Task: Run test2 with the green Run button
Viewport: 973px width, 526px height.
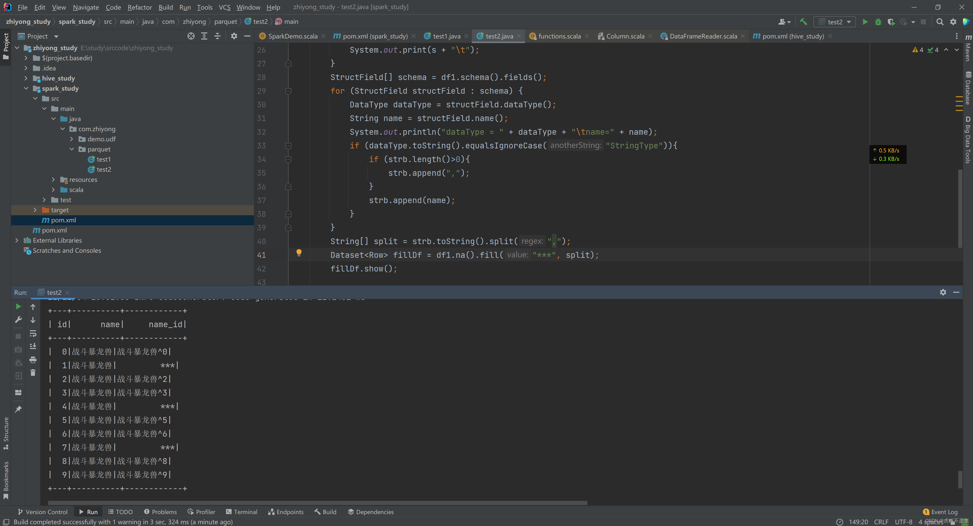Action: [x=865, y=22]
